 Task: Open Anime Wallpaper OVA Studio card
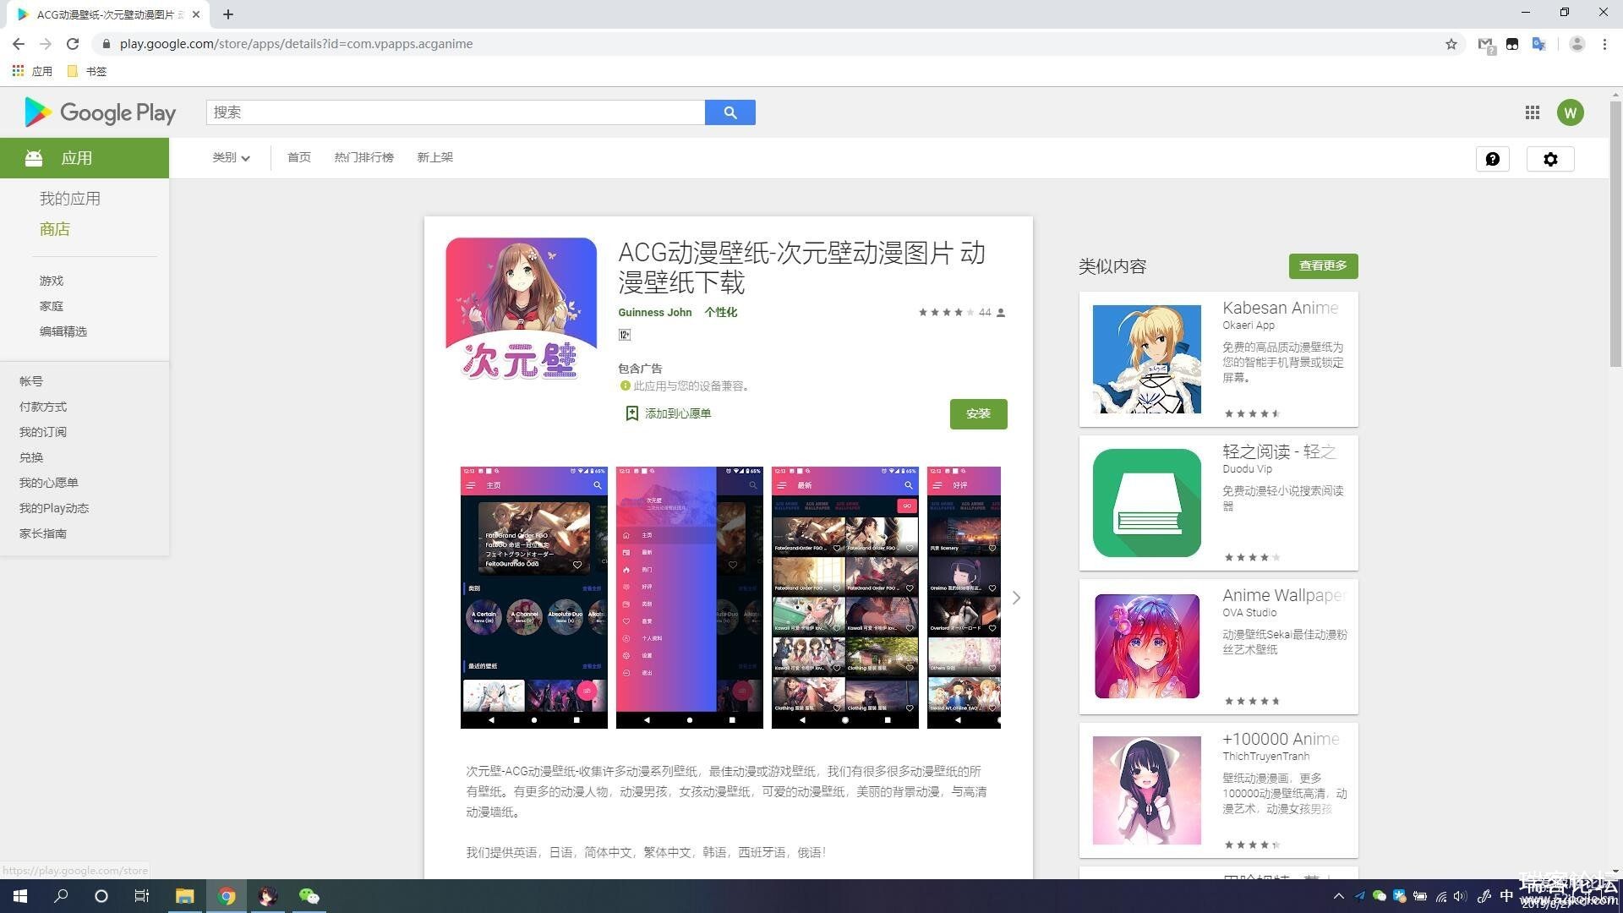1219,647
